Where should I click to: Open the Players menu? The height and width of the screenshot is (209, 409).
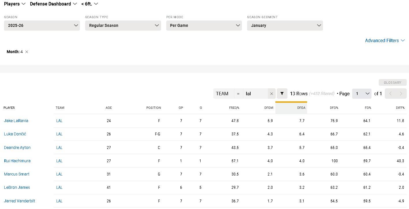[x=15, y=4]
